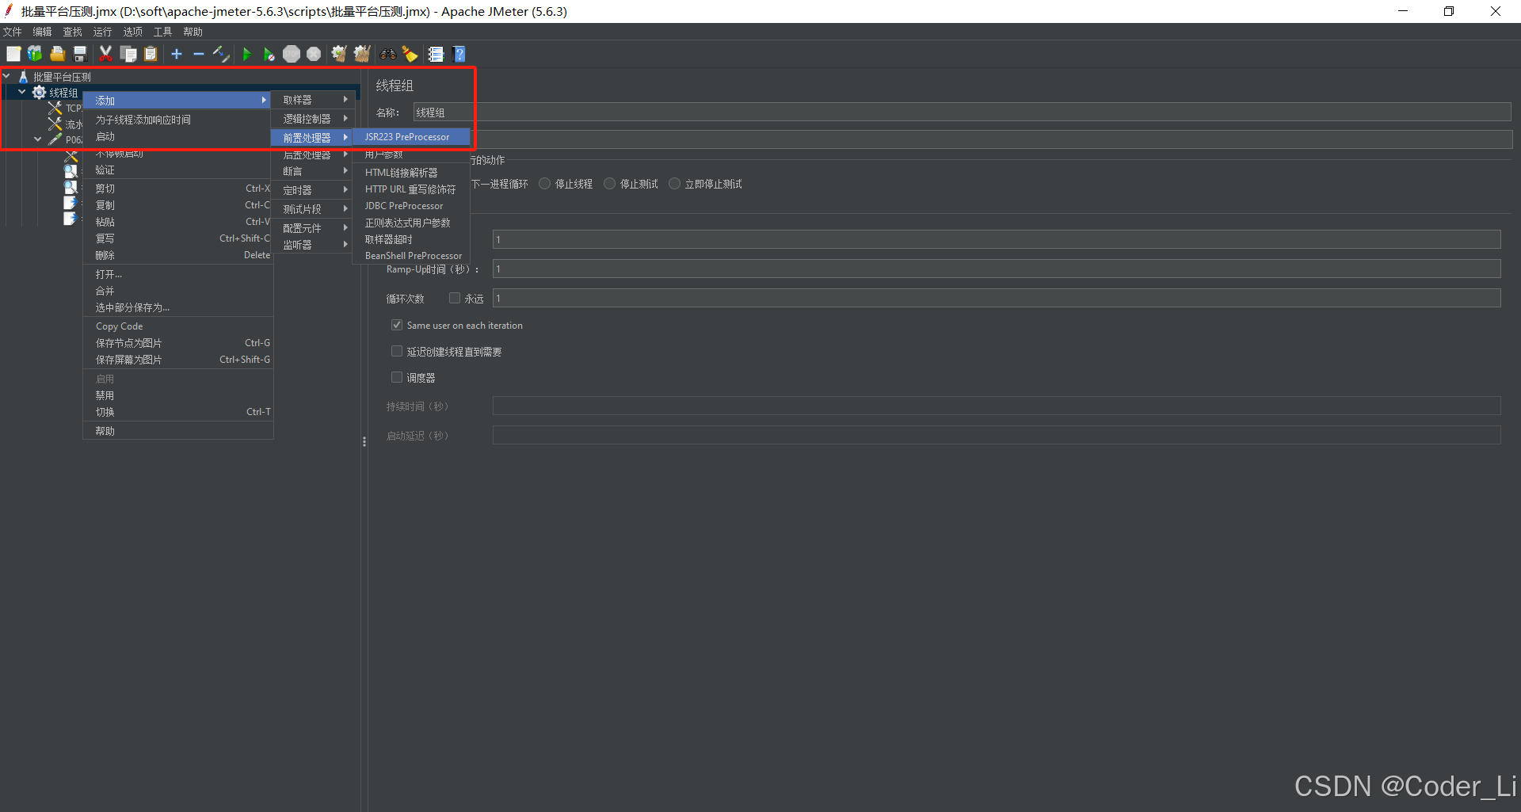Click 删除 in context menu

(x=178, y=255)
